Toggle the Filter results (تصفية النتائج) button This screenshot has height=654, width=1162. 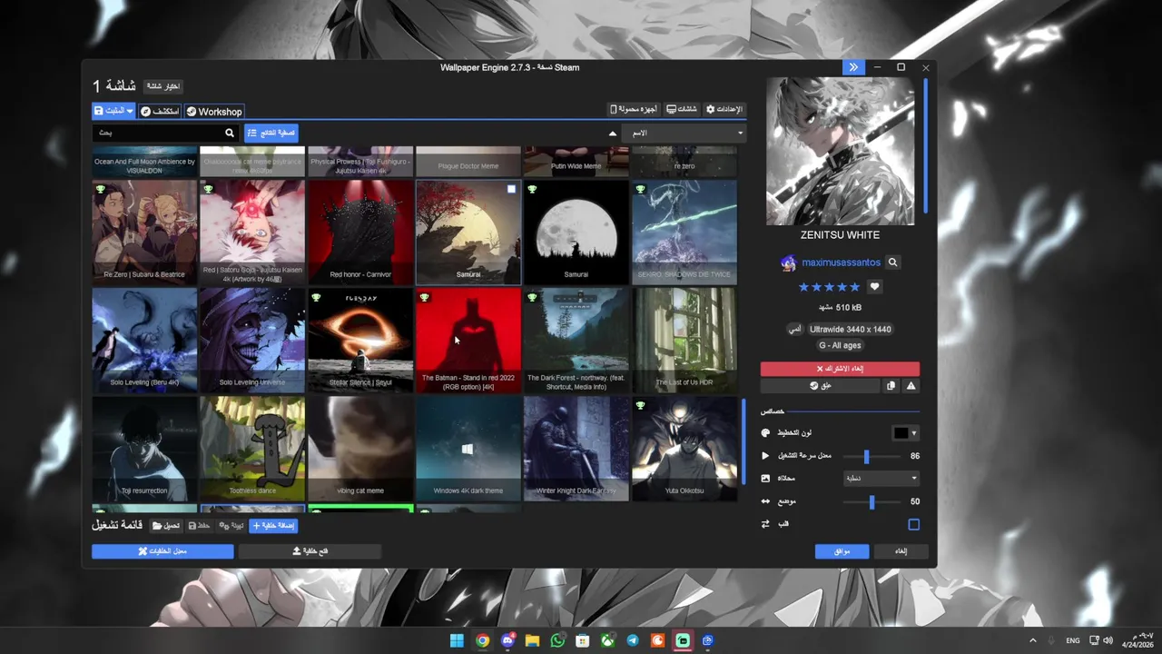point(271,133)
